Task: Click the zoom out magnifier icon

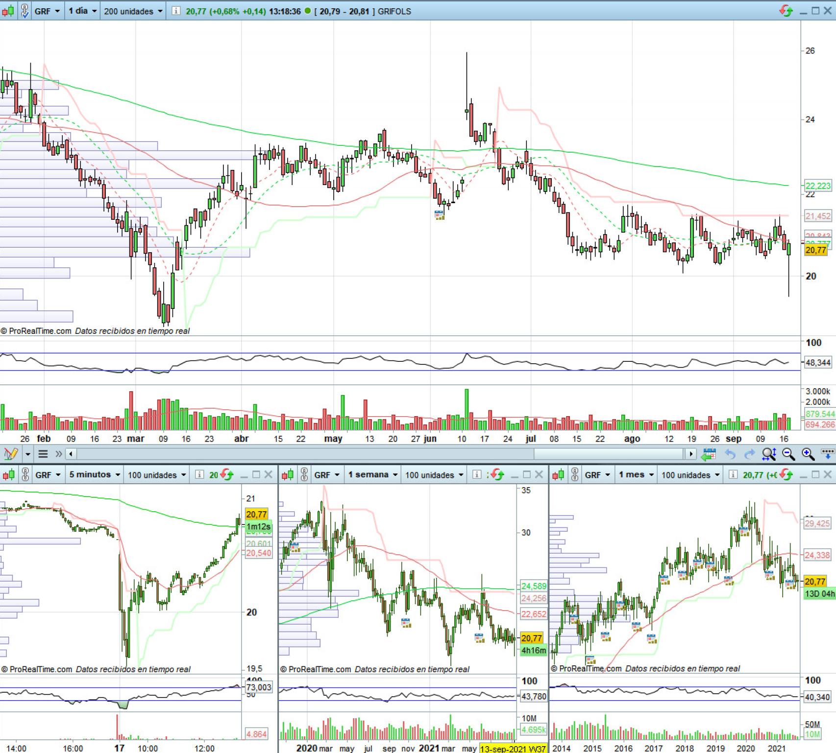Action: click(788, 454)
